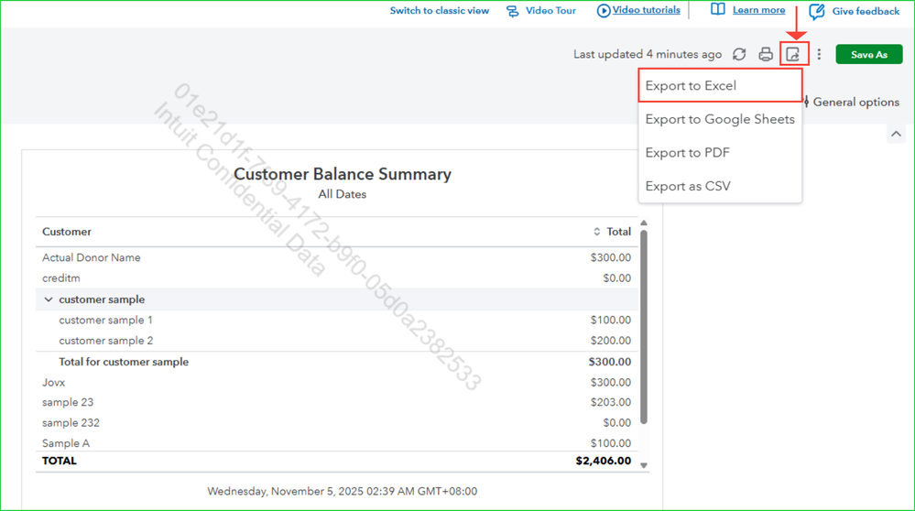Click the $300.00 amount for Jovx
This screenshot has height=511, width=915.
click(610, 382)
